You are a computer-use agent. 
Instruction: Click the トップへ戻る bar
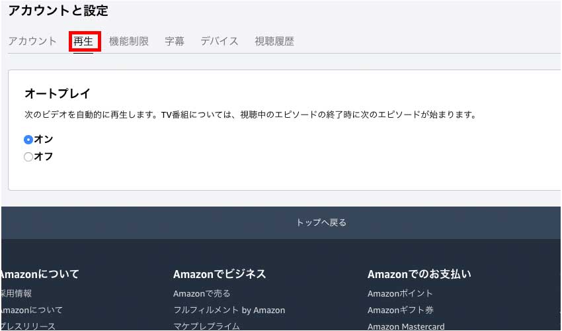(321, 222)
